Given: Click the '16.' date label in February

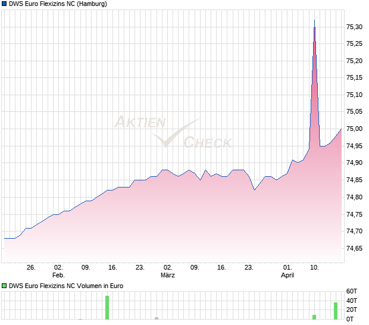Looking at the screenshot, I should coord(112,268).
